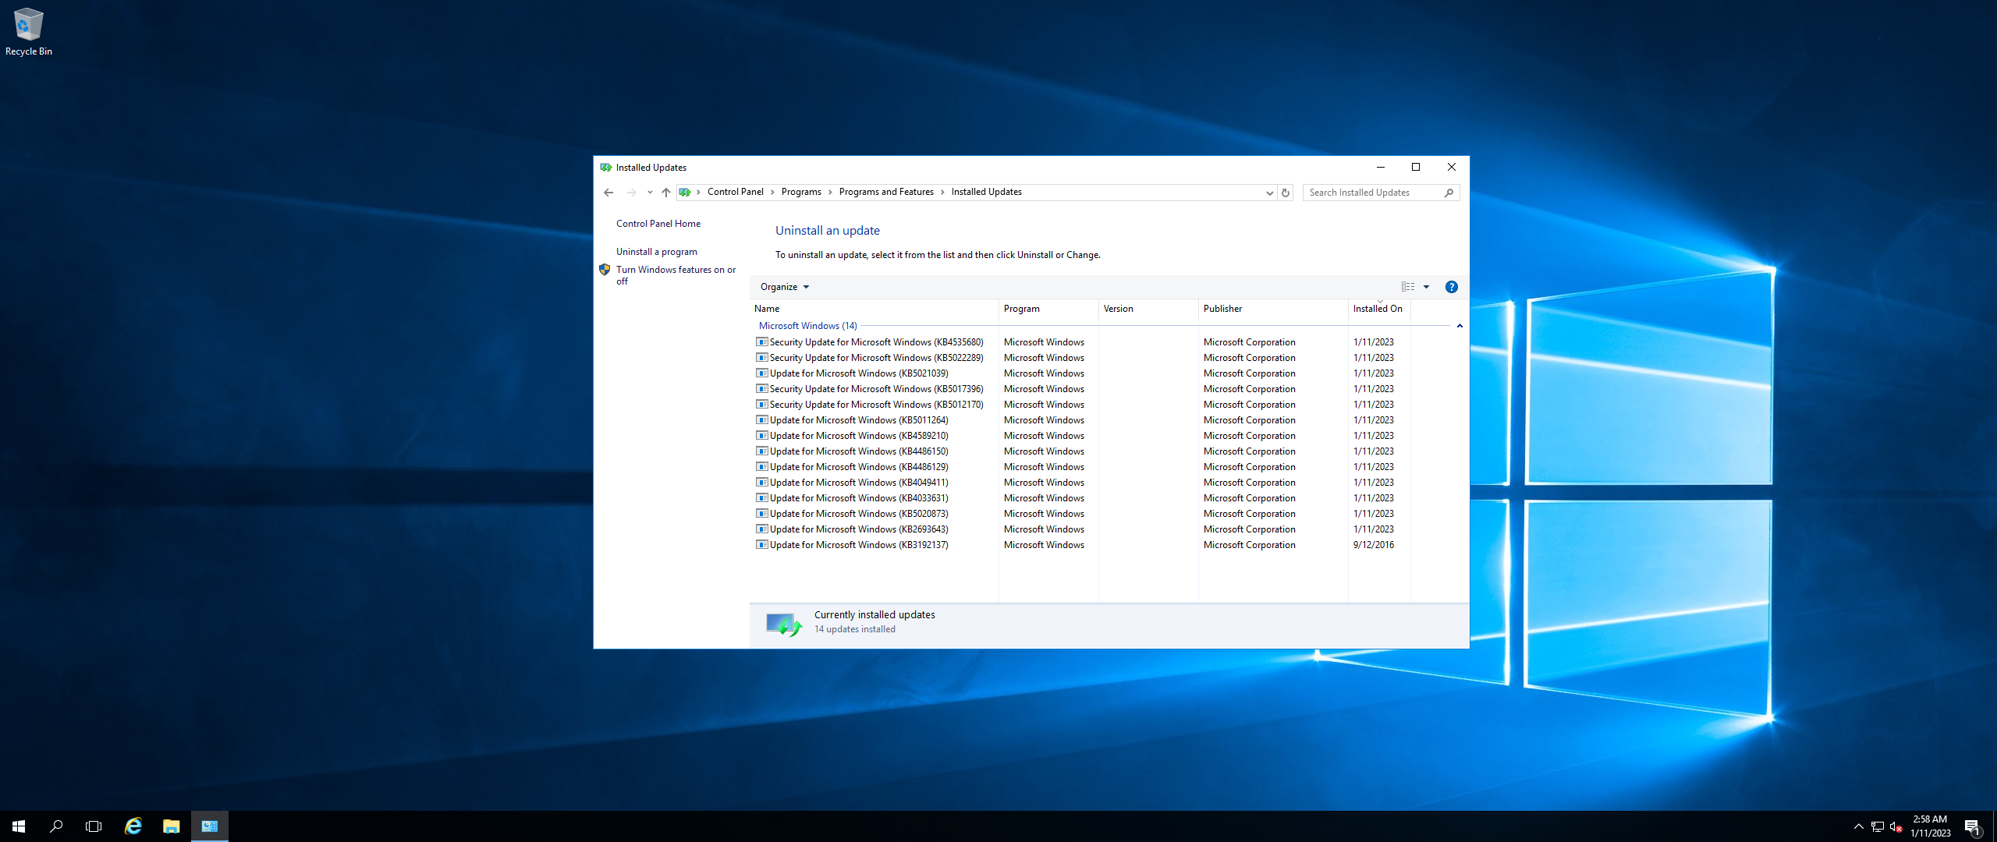Open the Organize dropdown menu
The height and width of the screenshot is (842, 1997).
[x=785, y=287]
